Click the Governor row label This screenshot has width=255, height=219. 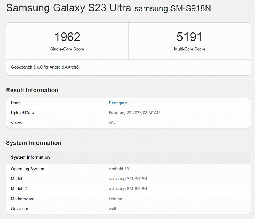tap(20, 209)
